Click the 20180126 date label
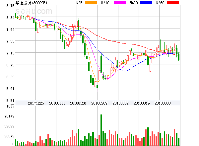Image resolution: width=199 pixels, height=146 pixels. (78, 103)
